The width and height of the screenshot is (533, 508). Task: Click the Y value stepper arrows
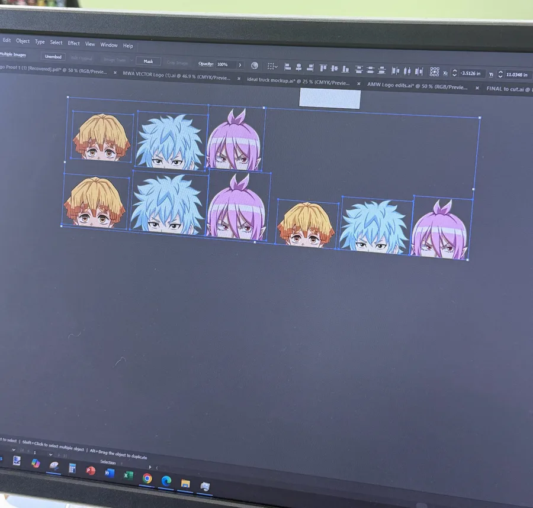[500, 75]
